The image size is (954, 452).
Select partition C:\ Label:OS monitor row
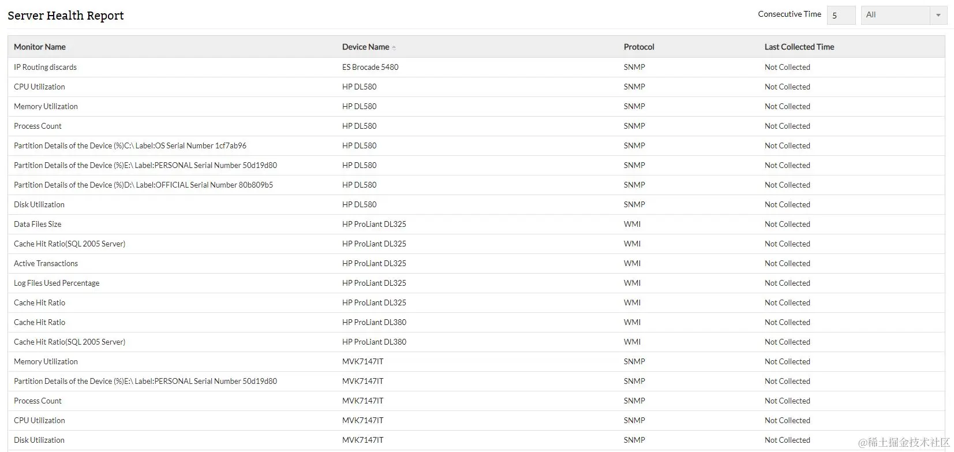click(x=130, y=145)
